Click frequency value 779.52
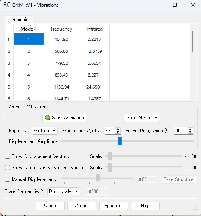Screen dimensions: 201x216 (x=61, y=63)
